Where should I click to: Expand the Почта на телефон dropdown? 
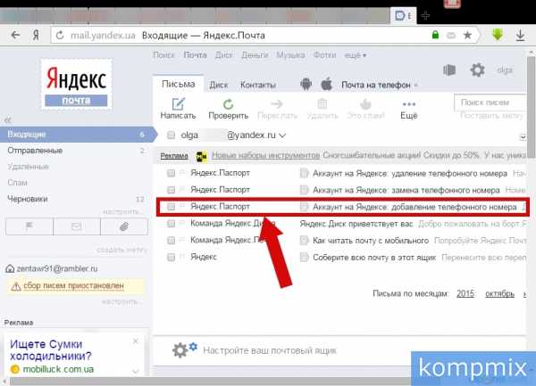tap(416, 85)
